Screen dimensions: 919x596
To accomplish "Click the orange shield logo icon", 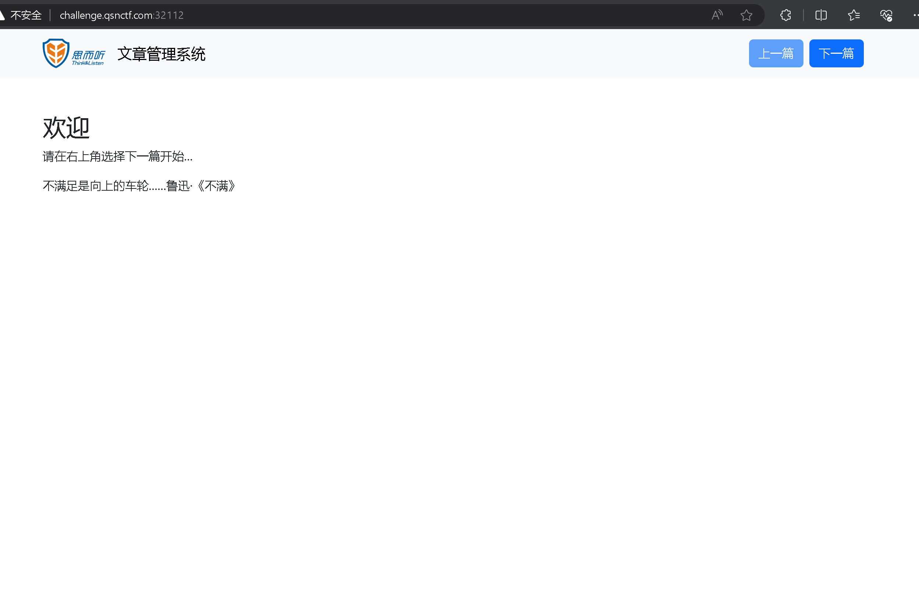I will (x=56, y=53).
